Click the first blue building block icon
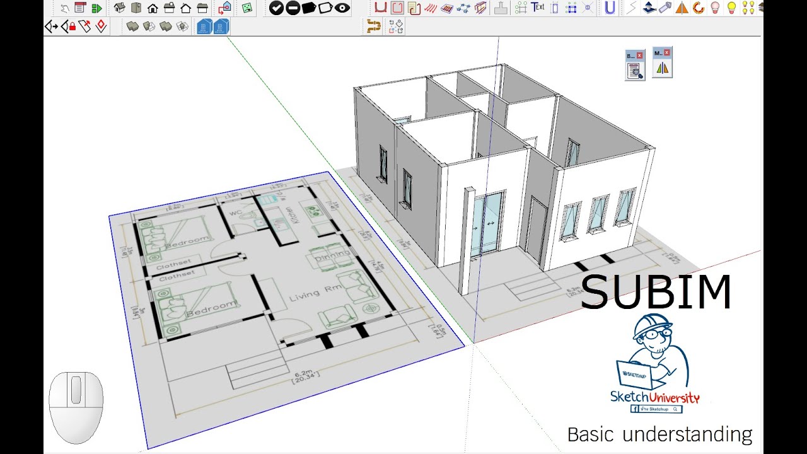This screenshot has width=807, height=454. [204, 26]
